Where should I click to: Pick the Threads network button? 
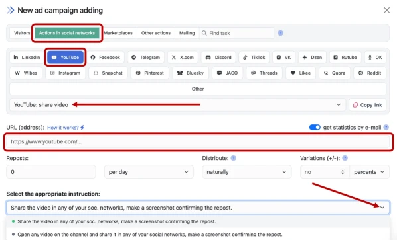click(x=264, y=73)
